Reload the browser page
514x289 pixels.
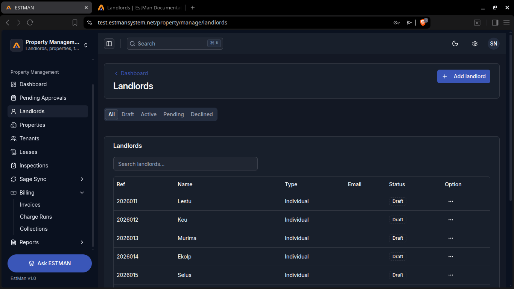pos(30,23)
